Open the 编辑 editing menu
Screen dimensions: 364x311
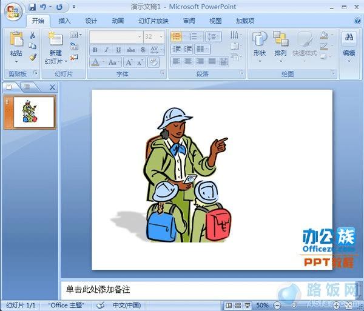pyautogui.click(x=349, y=47)
